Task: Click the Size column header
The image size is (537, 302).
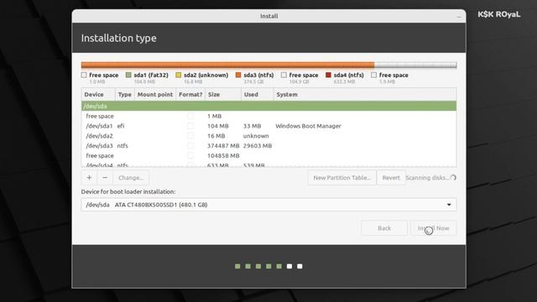Action: (x=223, y=95)
